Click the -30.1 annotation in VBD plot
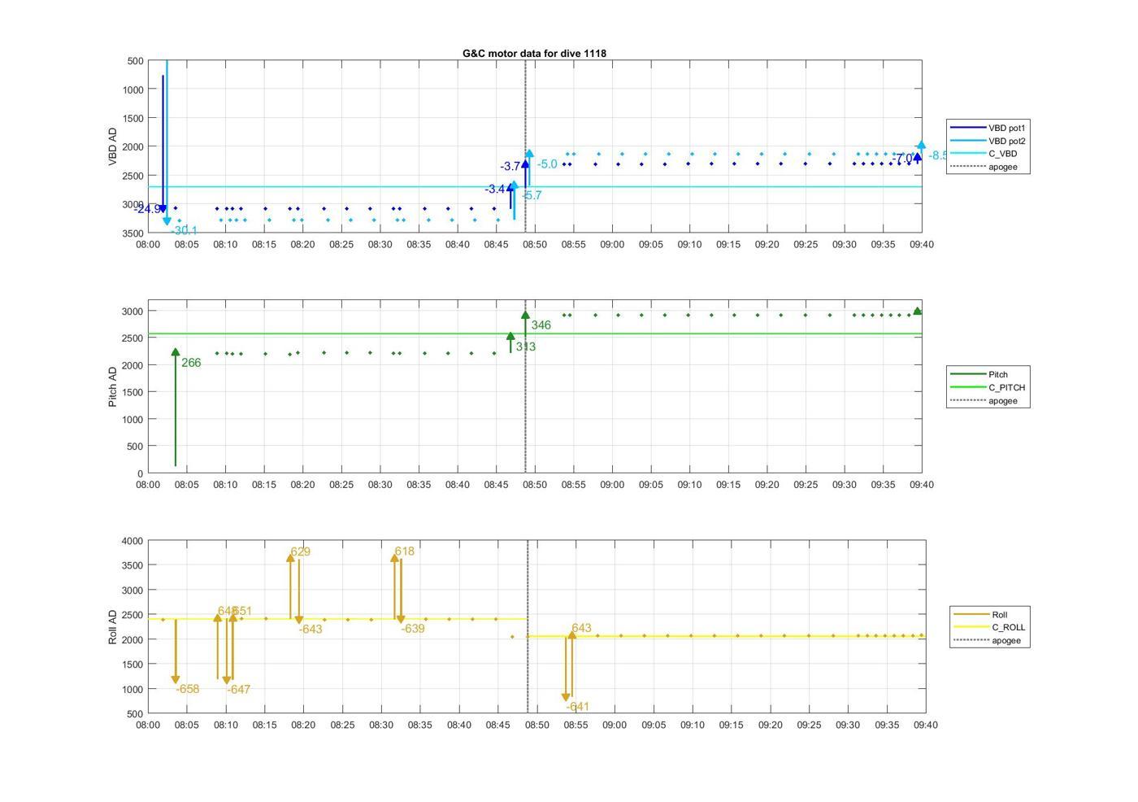This screenshot has width=1138, height=802. [x=184, y=231]
